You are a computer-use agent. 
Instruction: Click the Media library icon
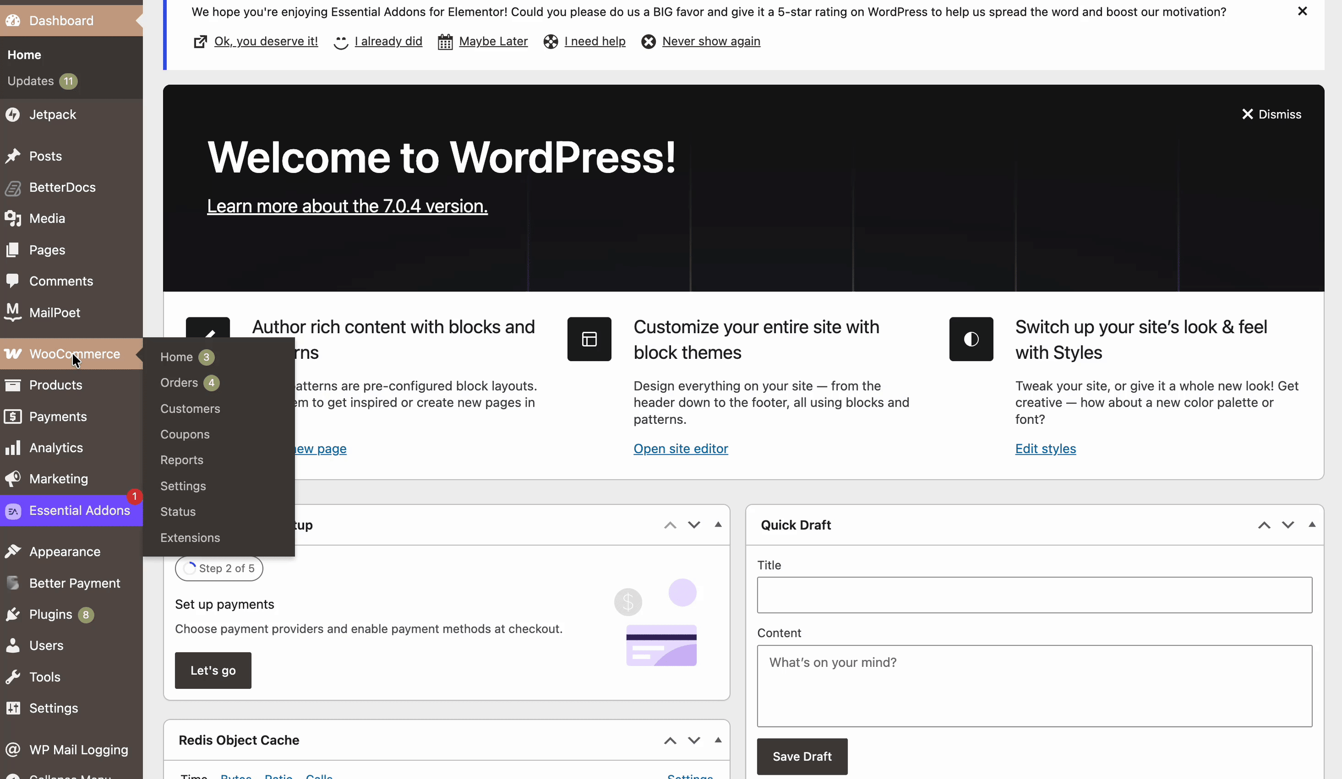[x=13, y=218]
